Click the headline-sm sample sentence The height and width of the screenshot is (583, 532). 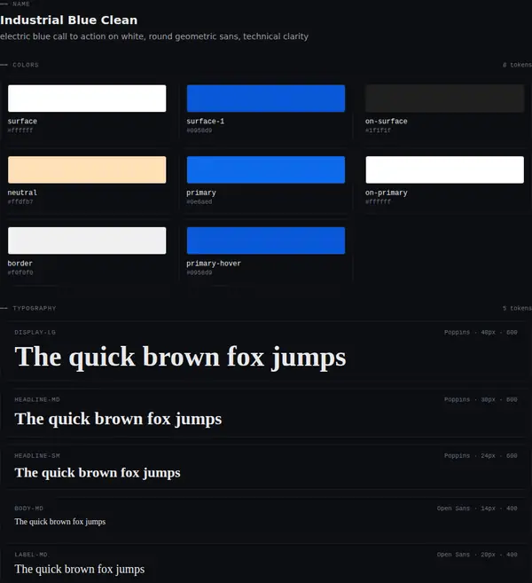[x=98, y=473]
